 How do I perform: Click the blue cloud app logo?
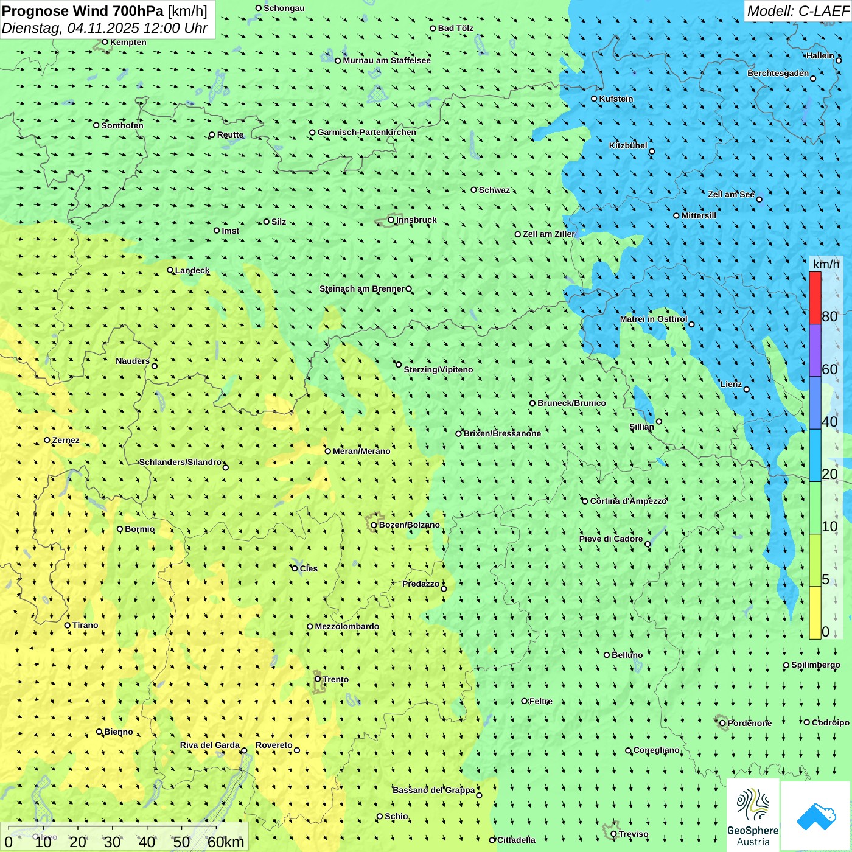816,817
